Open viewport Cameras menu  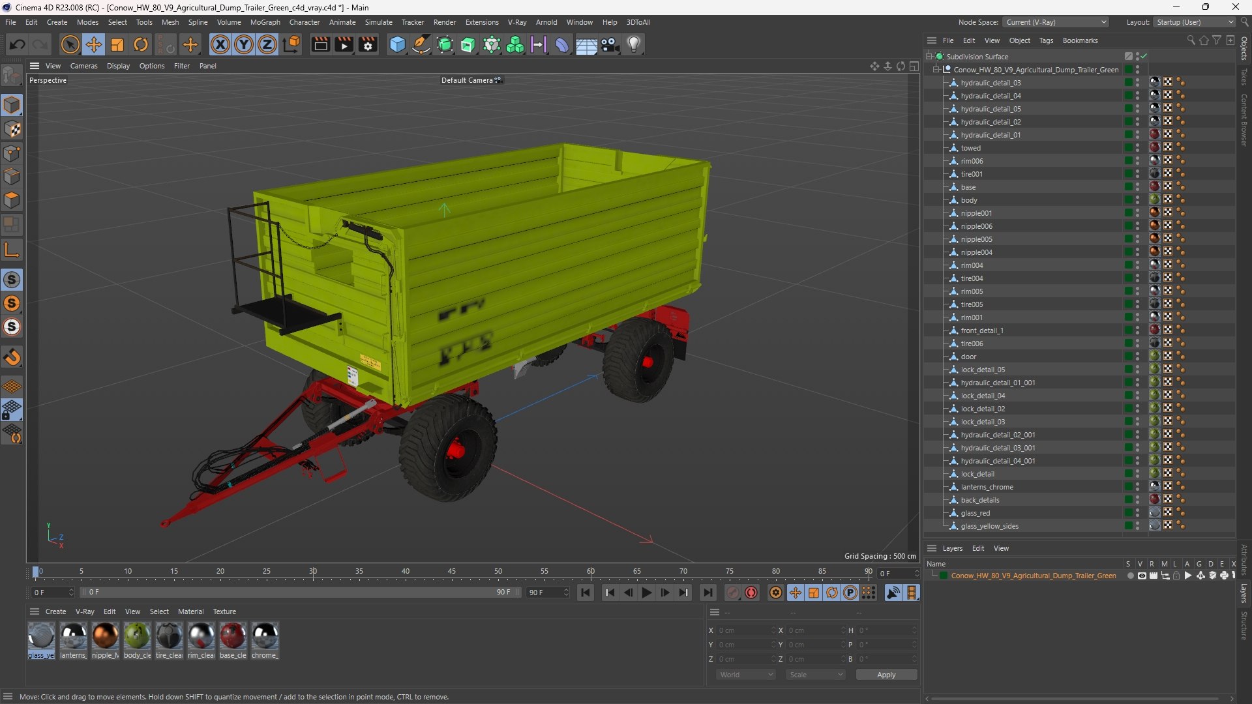(x=83, y=66)
